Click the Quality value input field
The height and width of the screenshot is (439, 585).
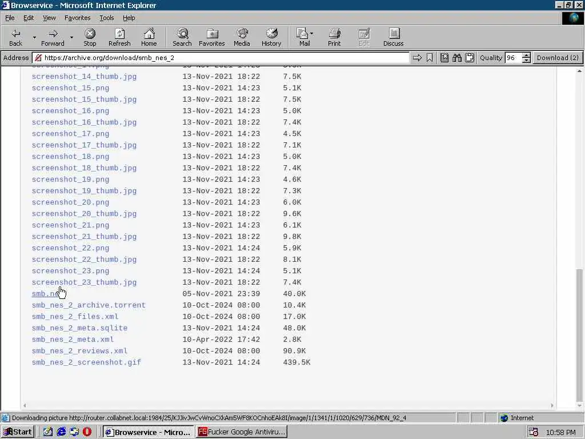pos(514,58)
